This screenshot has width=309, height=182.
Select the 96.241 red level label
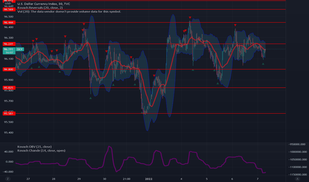tap(9, 44)
